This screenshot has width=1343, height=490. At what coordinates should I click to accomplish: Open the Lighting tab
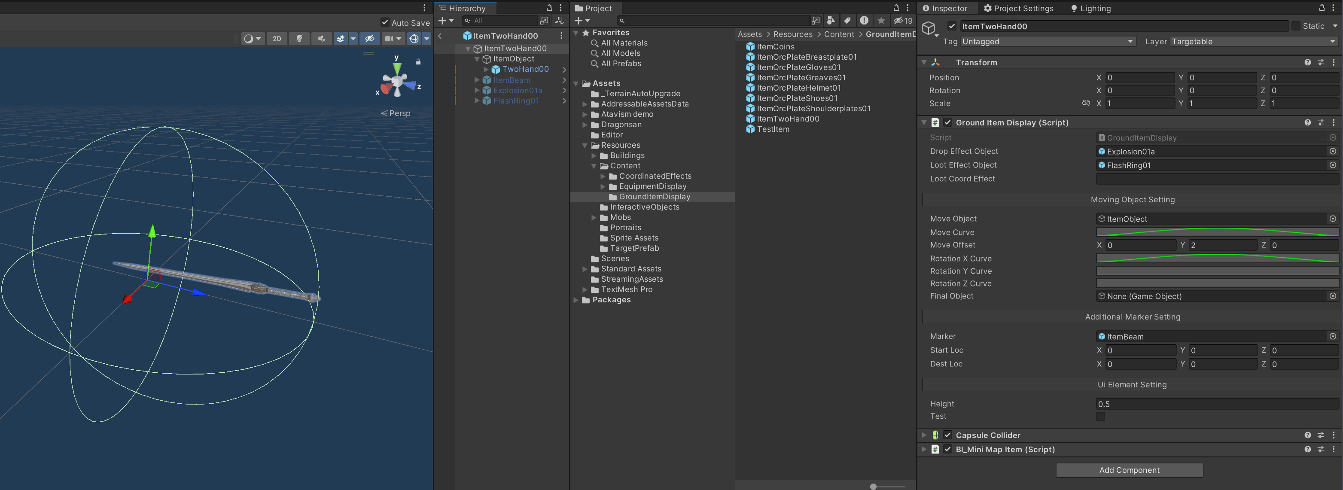(1090, 8)
